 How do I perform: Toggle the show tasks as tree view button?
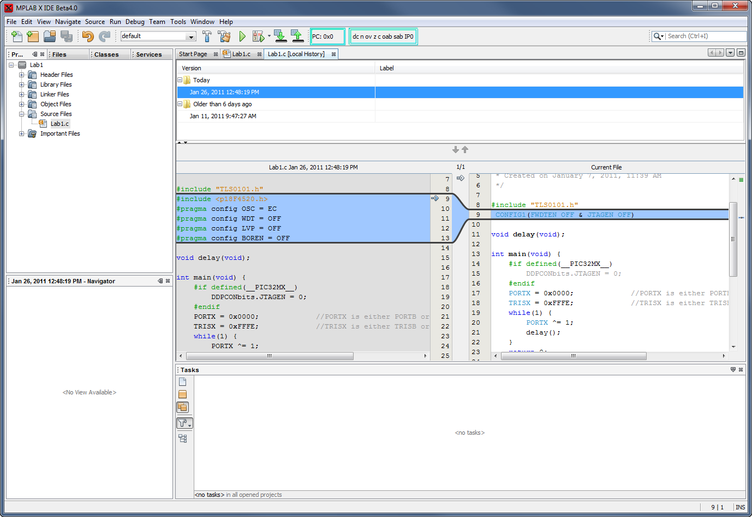click(x=182, y=439)
